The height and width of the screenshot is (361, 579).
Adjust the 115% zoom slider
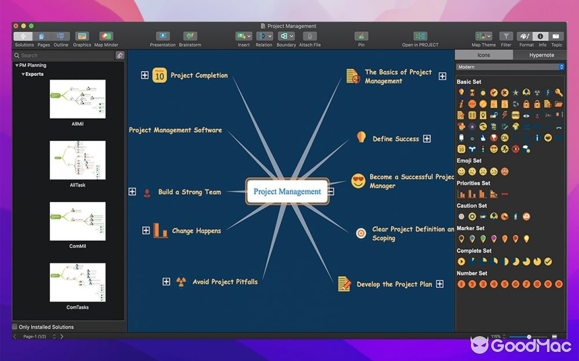[528, 336]
